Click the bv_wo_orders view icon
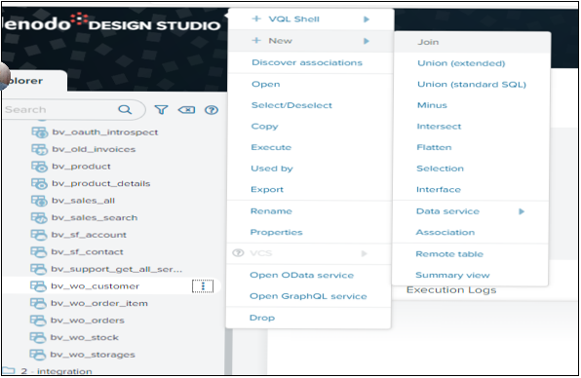Viewport: 581px width, 378px height. pos(38,321)
